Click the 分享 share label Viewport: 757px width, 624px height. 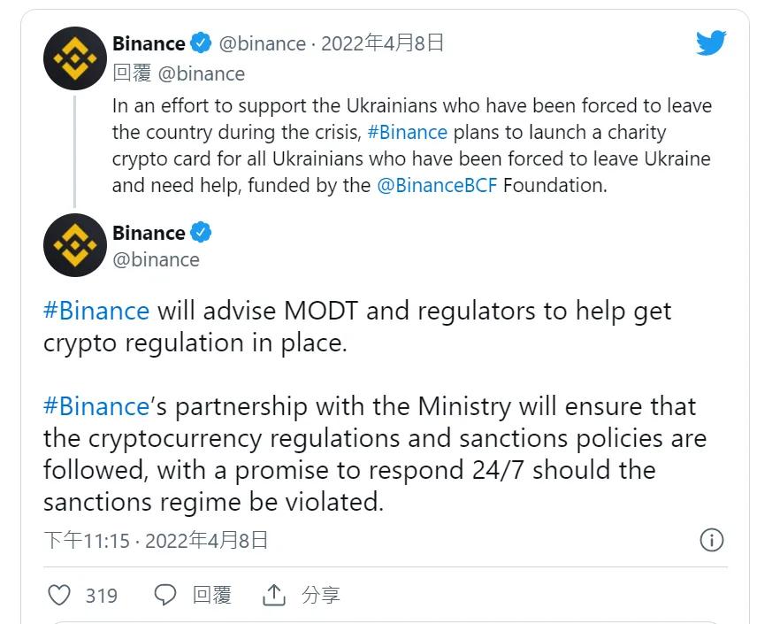(x=320, y=595)
